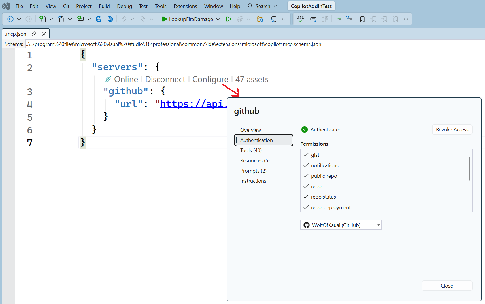Open the Redo history dropdown arrow

(x=152, y=19)
